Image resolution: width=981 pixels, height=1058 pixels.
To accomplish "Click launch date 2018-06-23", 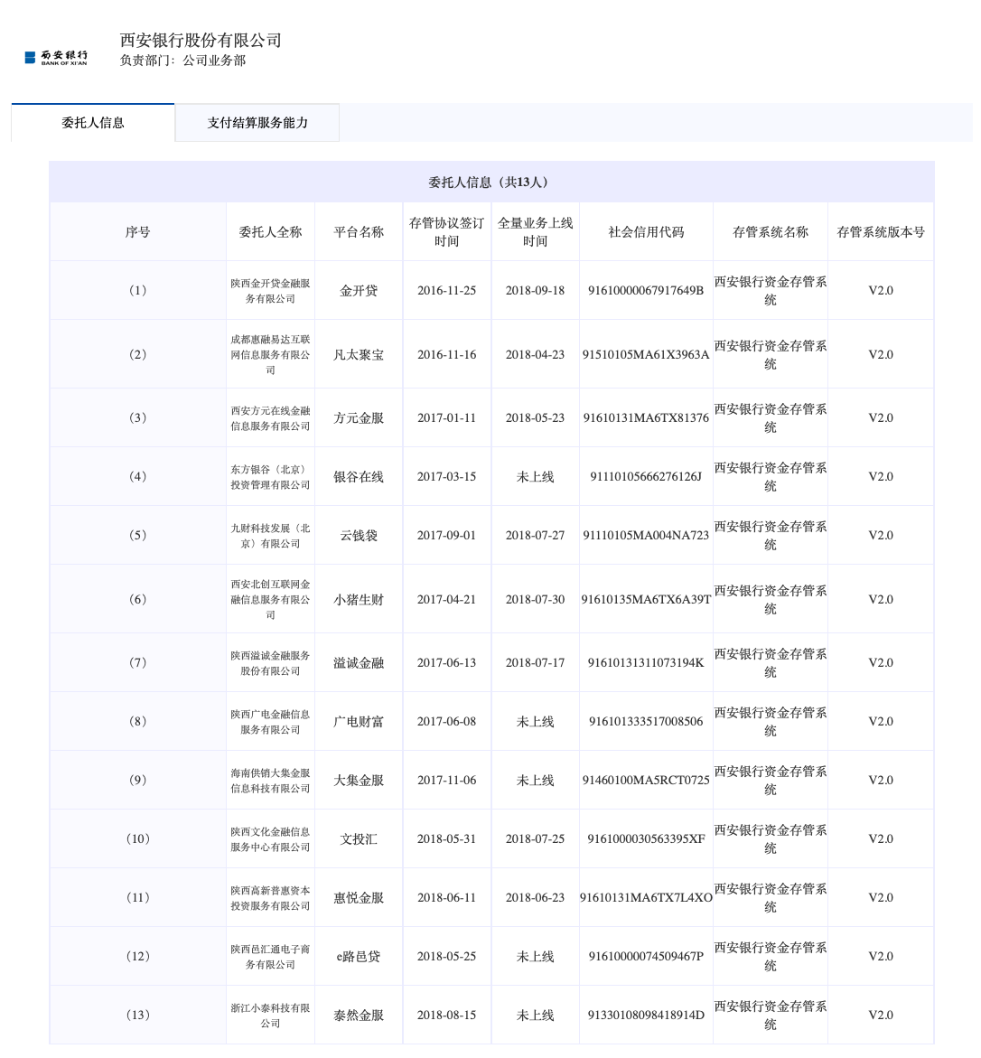I will click(535, 898).
